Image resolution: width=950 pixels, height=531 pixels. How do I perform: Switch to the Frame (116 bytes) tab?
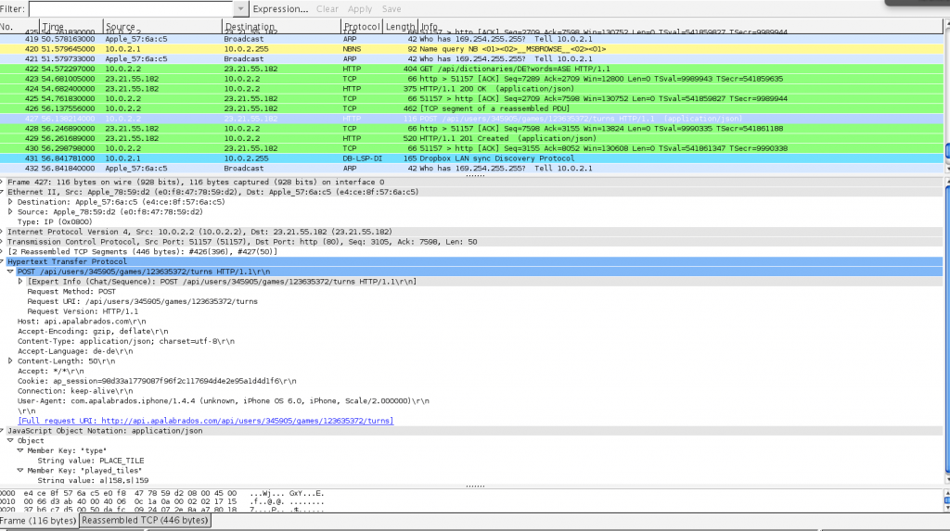tap(38, 521)
